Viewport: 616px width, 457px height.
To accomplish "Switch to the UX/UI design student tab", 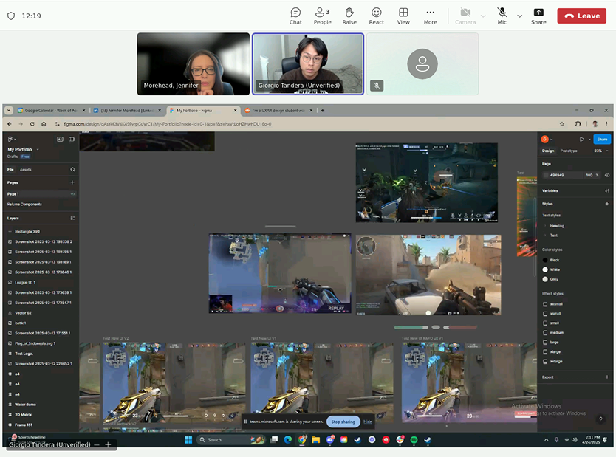I will point(279,110).
